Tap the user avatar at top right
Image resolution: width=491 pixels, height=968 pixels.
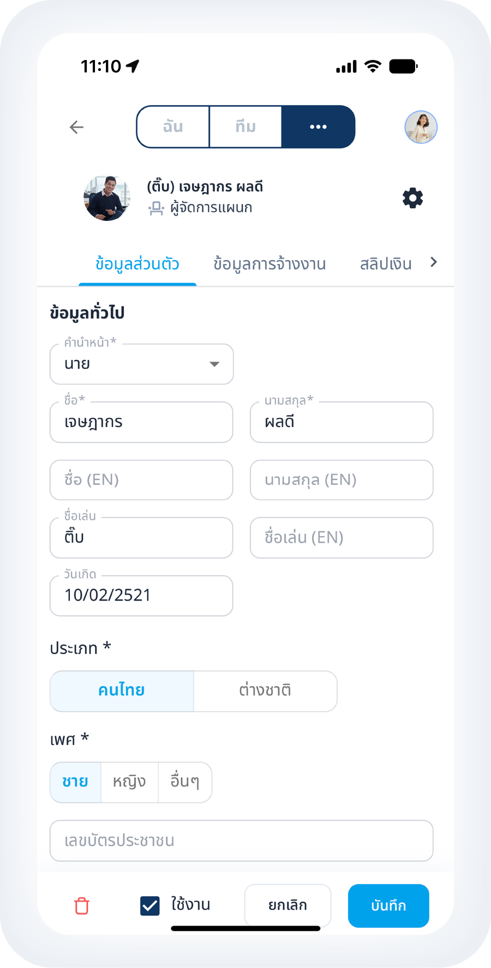[421, 127]
